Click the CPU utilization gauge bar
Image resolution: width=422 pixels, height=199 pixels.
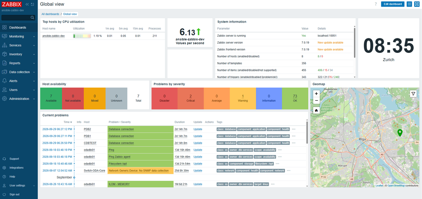pos(82,36)
